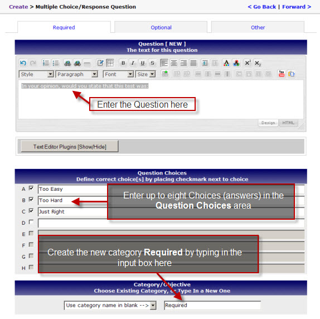Click the edit page pencil icon
The height and width of the screenshot is (319, 320).
pos(100,63)
